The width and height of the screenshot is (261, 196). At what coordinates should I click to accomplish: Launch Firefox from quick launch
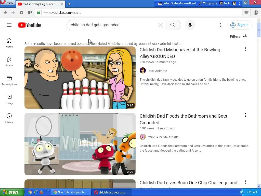[x=42, y=192]
